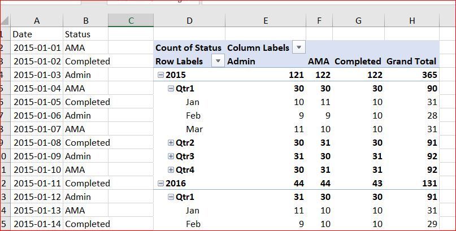Expand the Qtr3 group

coord(171,156)
